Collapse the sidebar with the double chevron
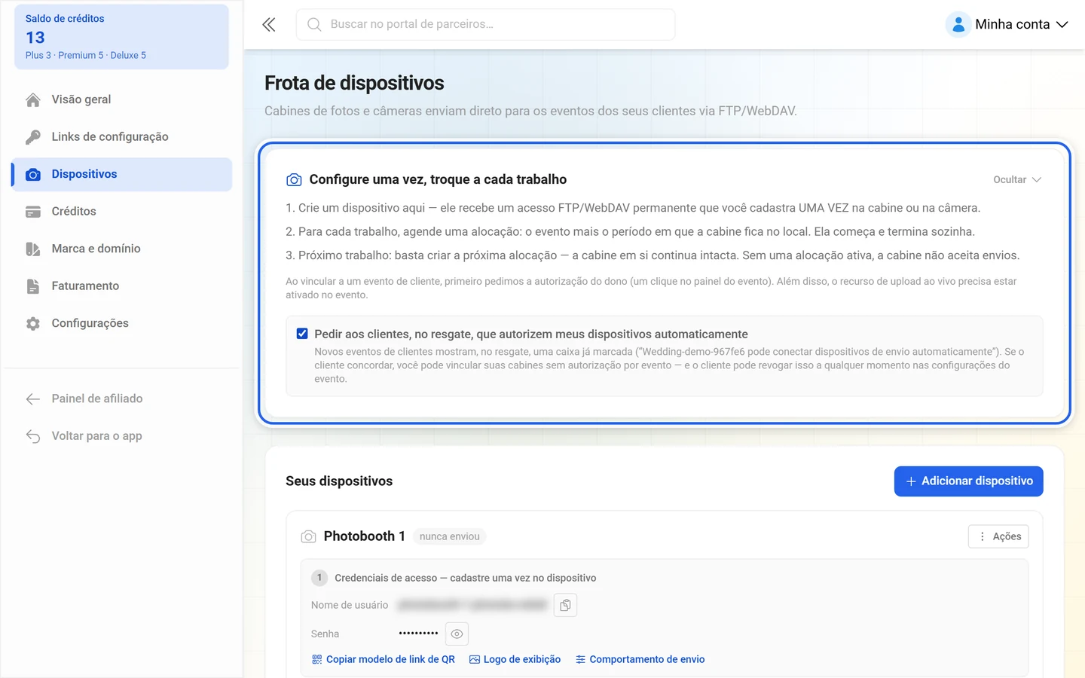Screen dimensions: 1085x678 click(x=269, y=25)
